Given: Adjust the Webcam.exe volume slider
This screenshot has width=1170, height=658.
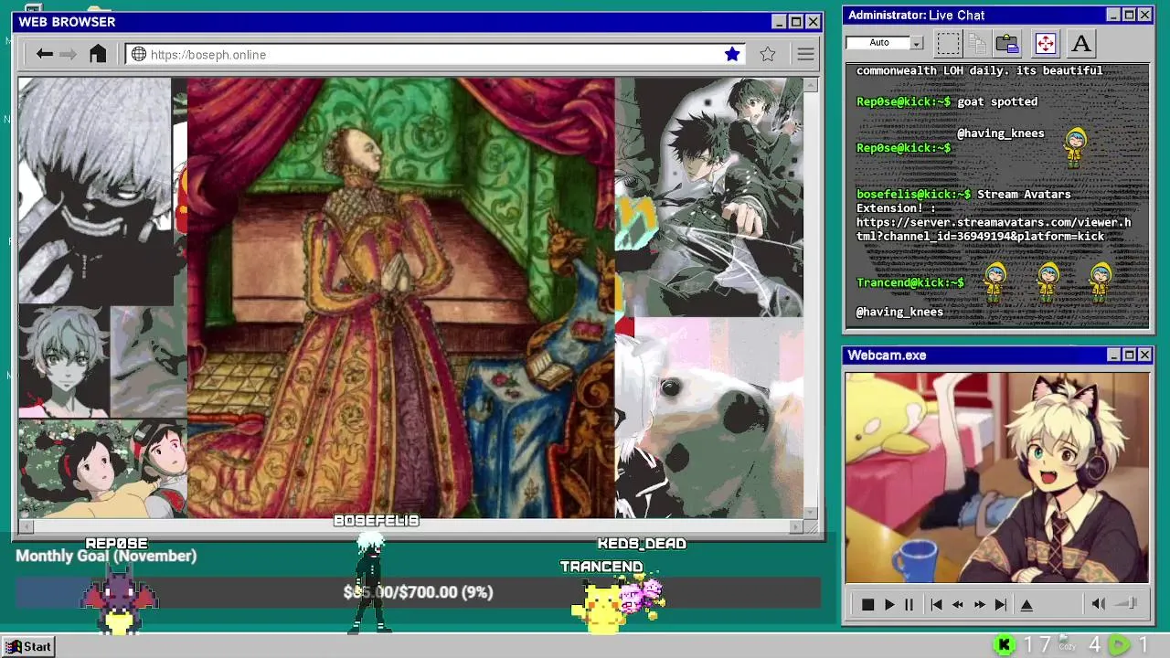Looking at the screenshot, I should (1126, 603).
